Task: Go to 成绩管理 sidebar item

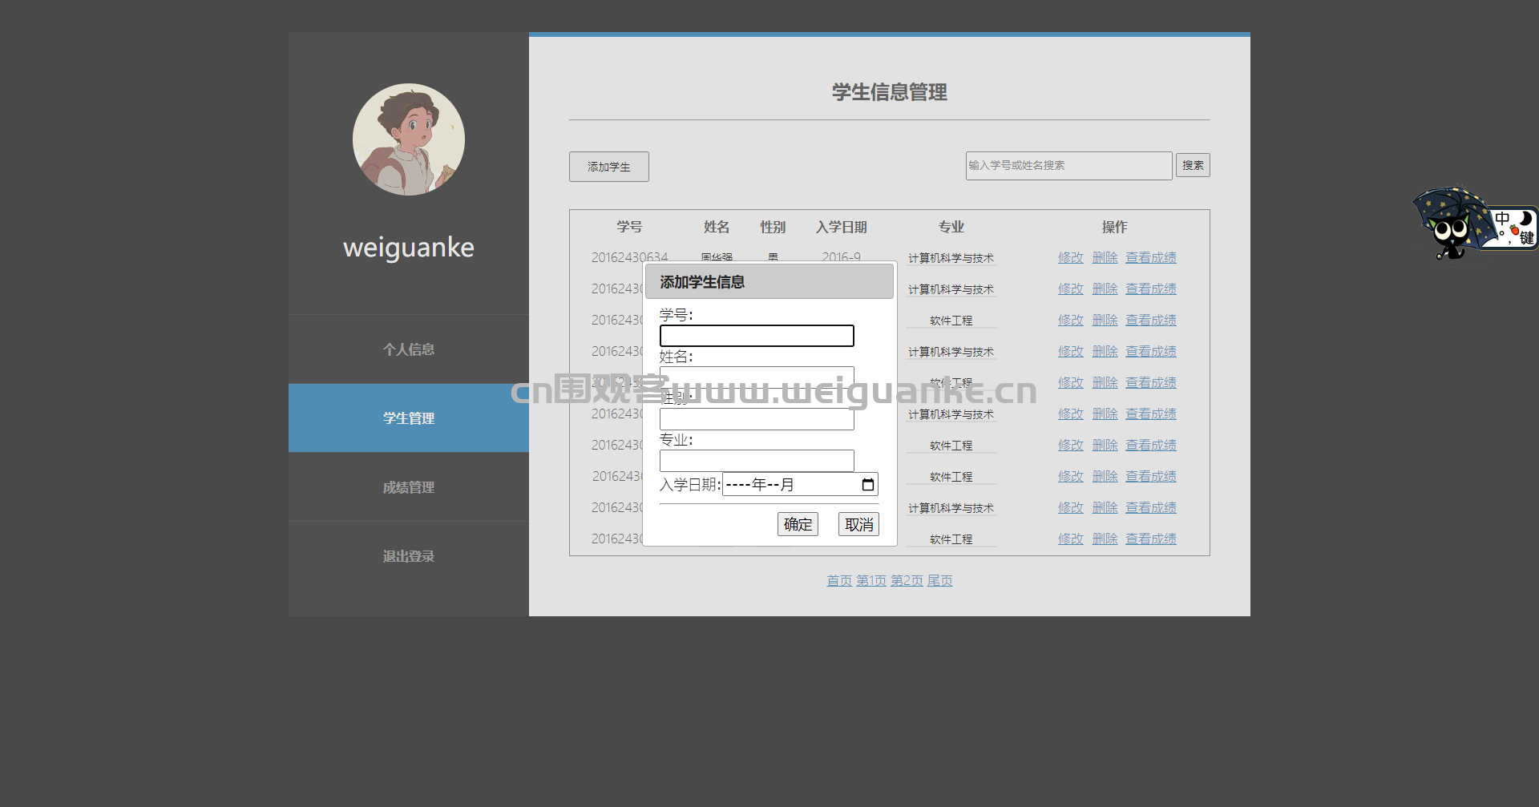Action: click(x=409, y=487)
